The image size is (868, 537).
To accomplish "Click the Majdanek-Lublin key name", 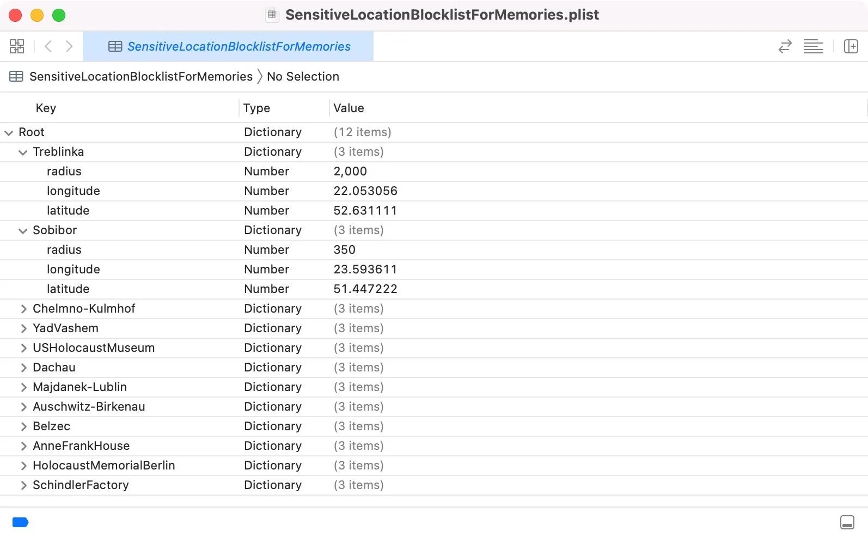I will tap(80, 387).
